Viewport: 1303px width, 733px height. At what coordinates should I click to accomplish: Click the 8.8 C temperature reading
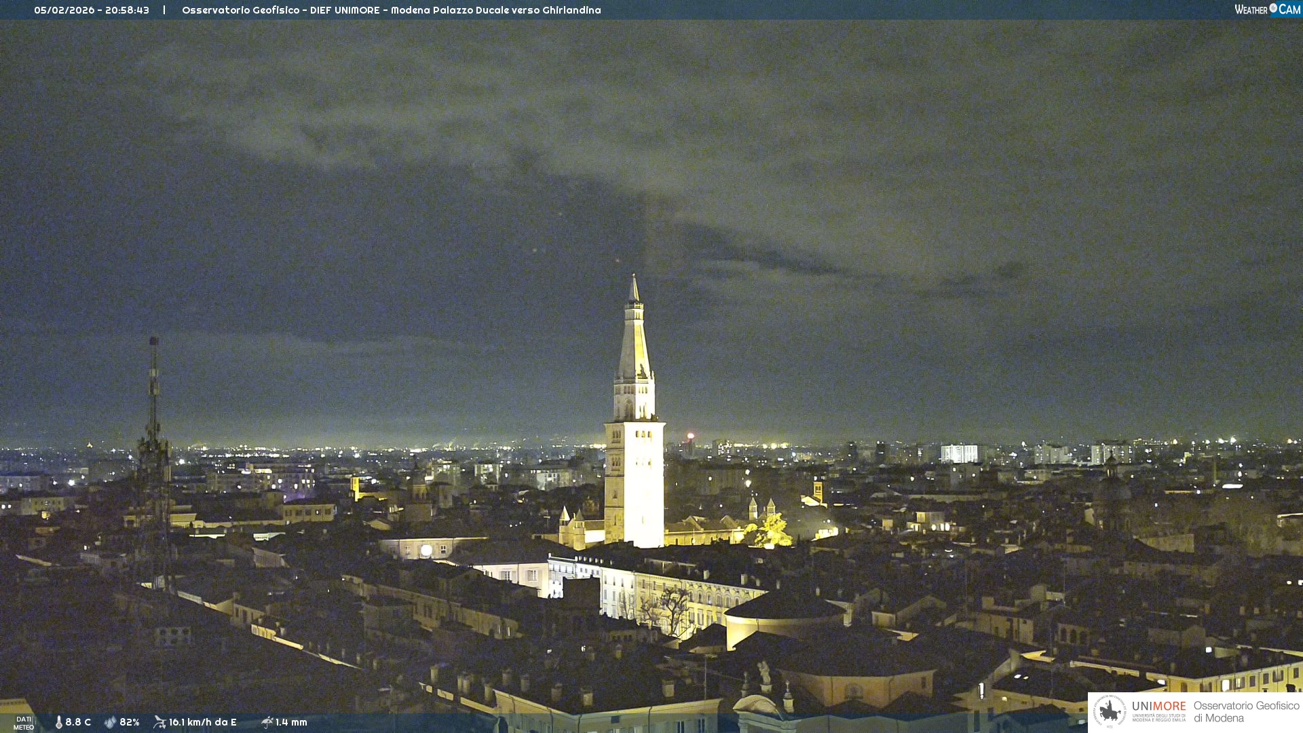click(x=78, y=722)
